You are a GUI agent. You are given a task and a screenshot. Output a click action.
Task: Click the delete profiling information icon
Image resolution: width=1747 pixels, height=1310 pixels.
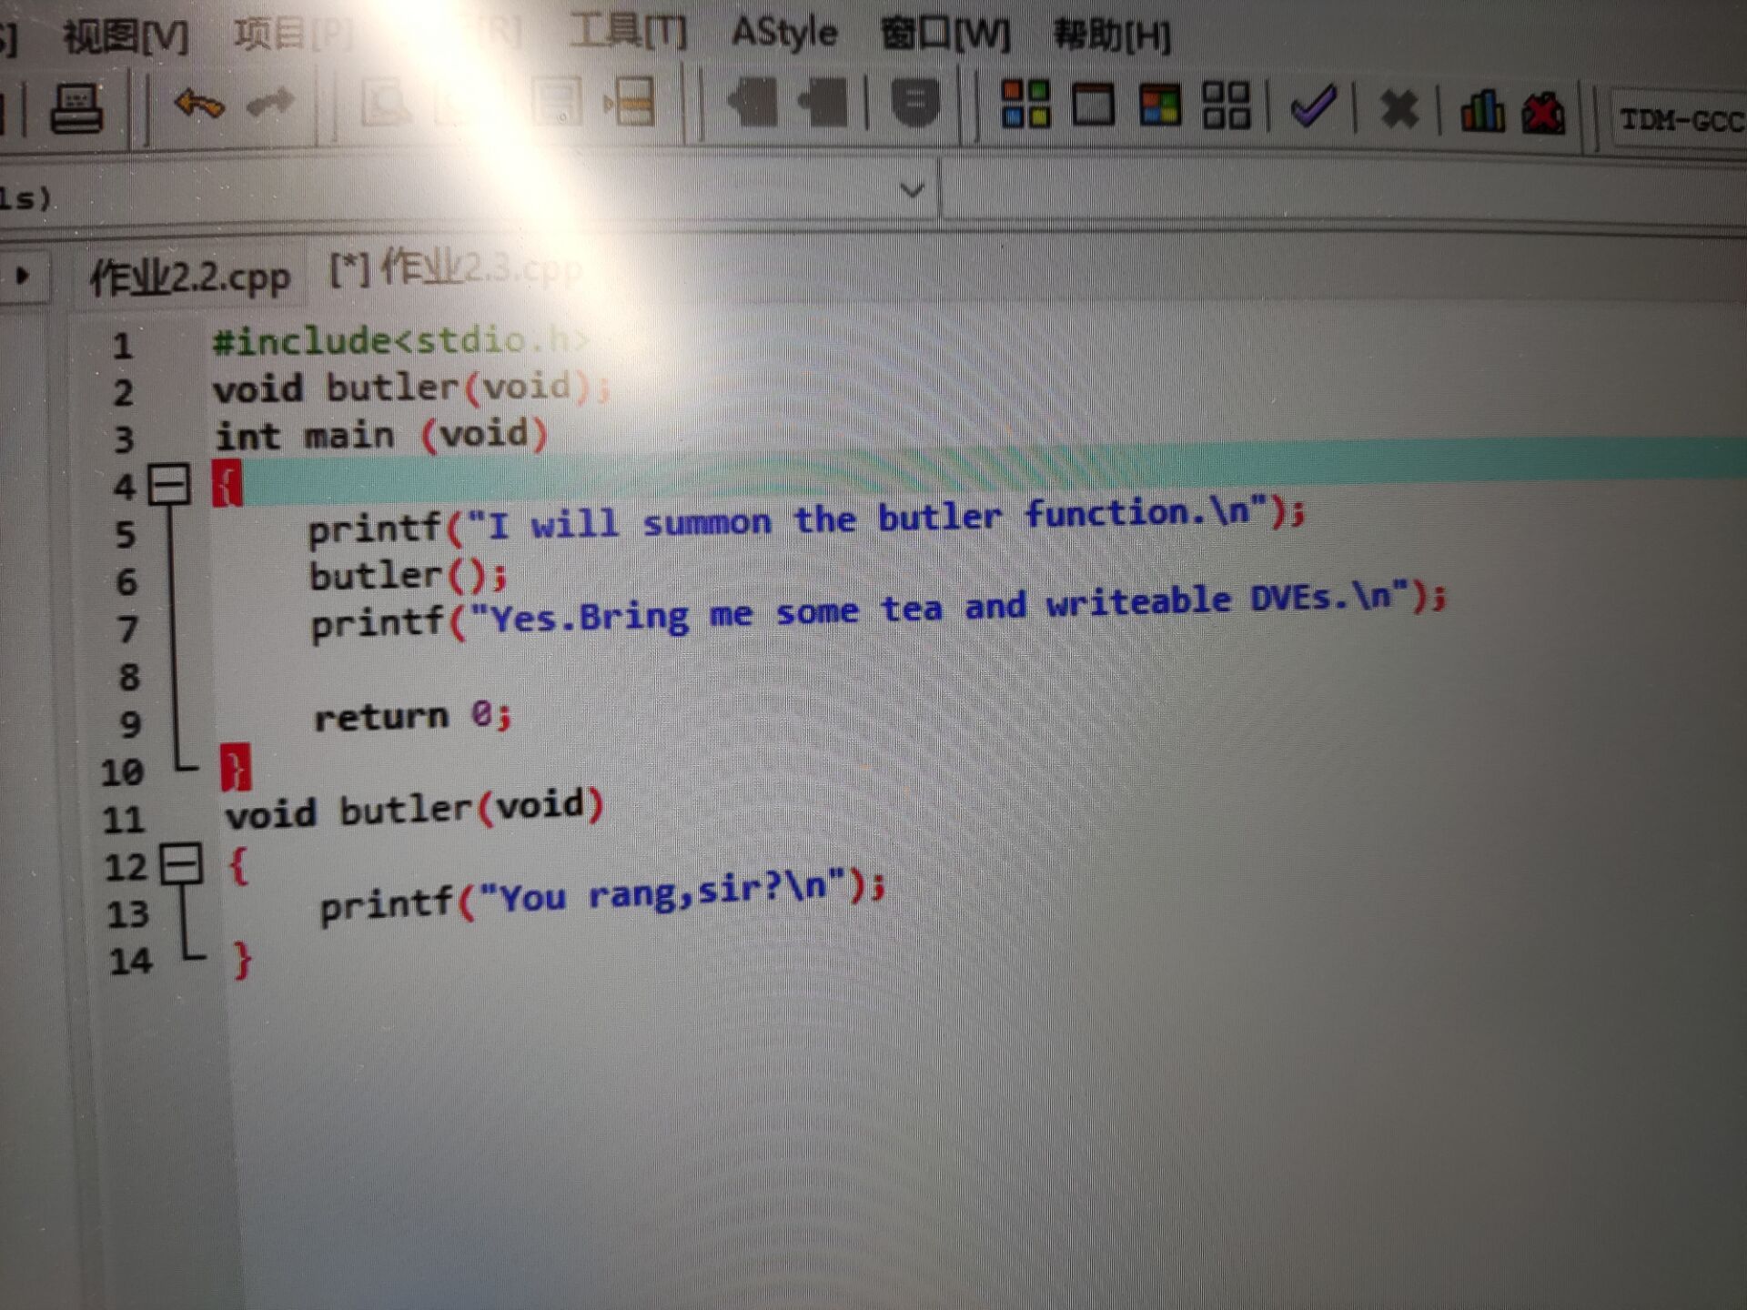click(x=1543, y=115)
